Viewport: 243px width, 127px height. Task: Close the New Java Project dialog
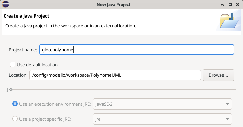click(x=238, y=5)
